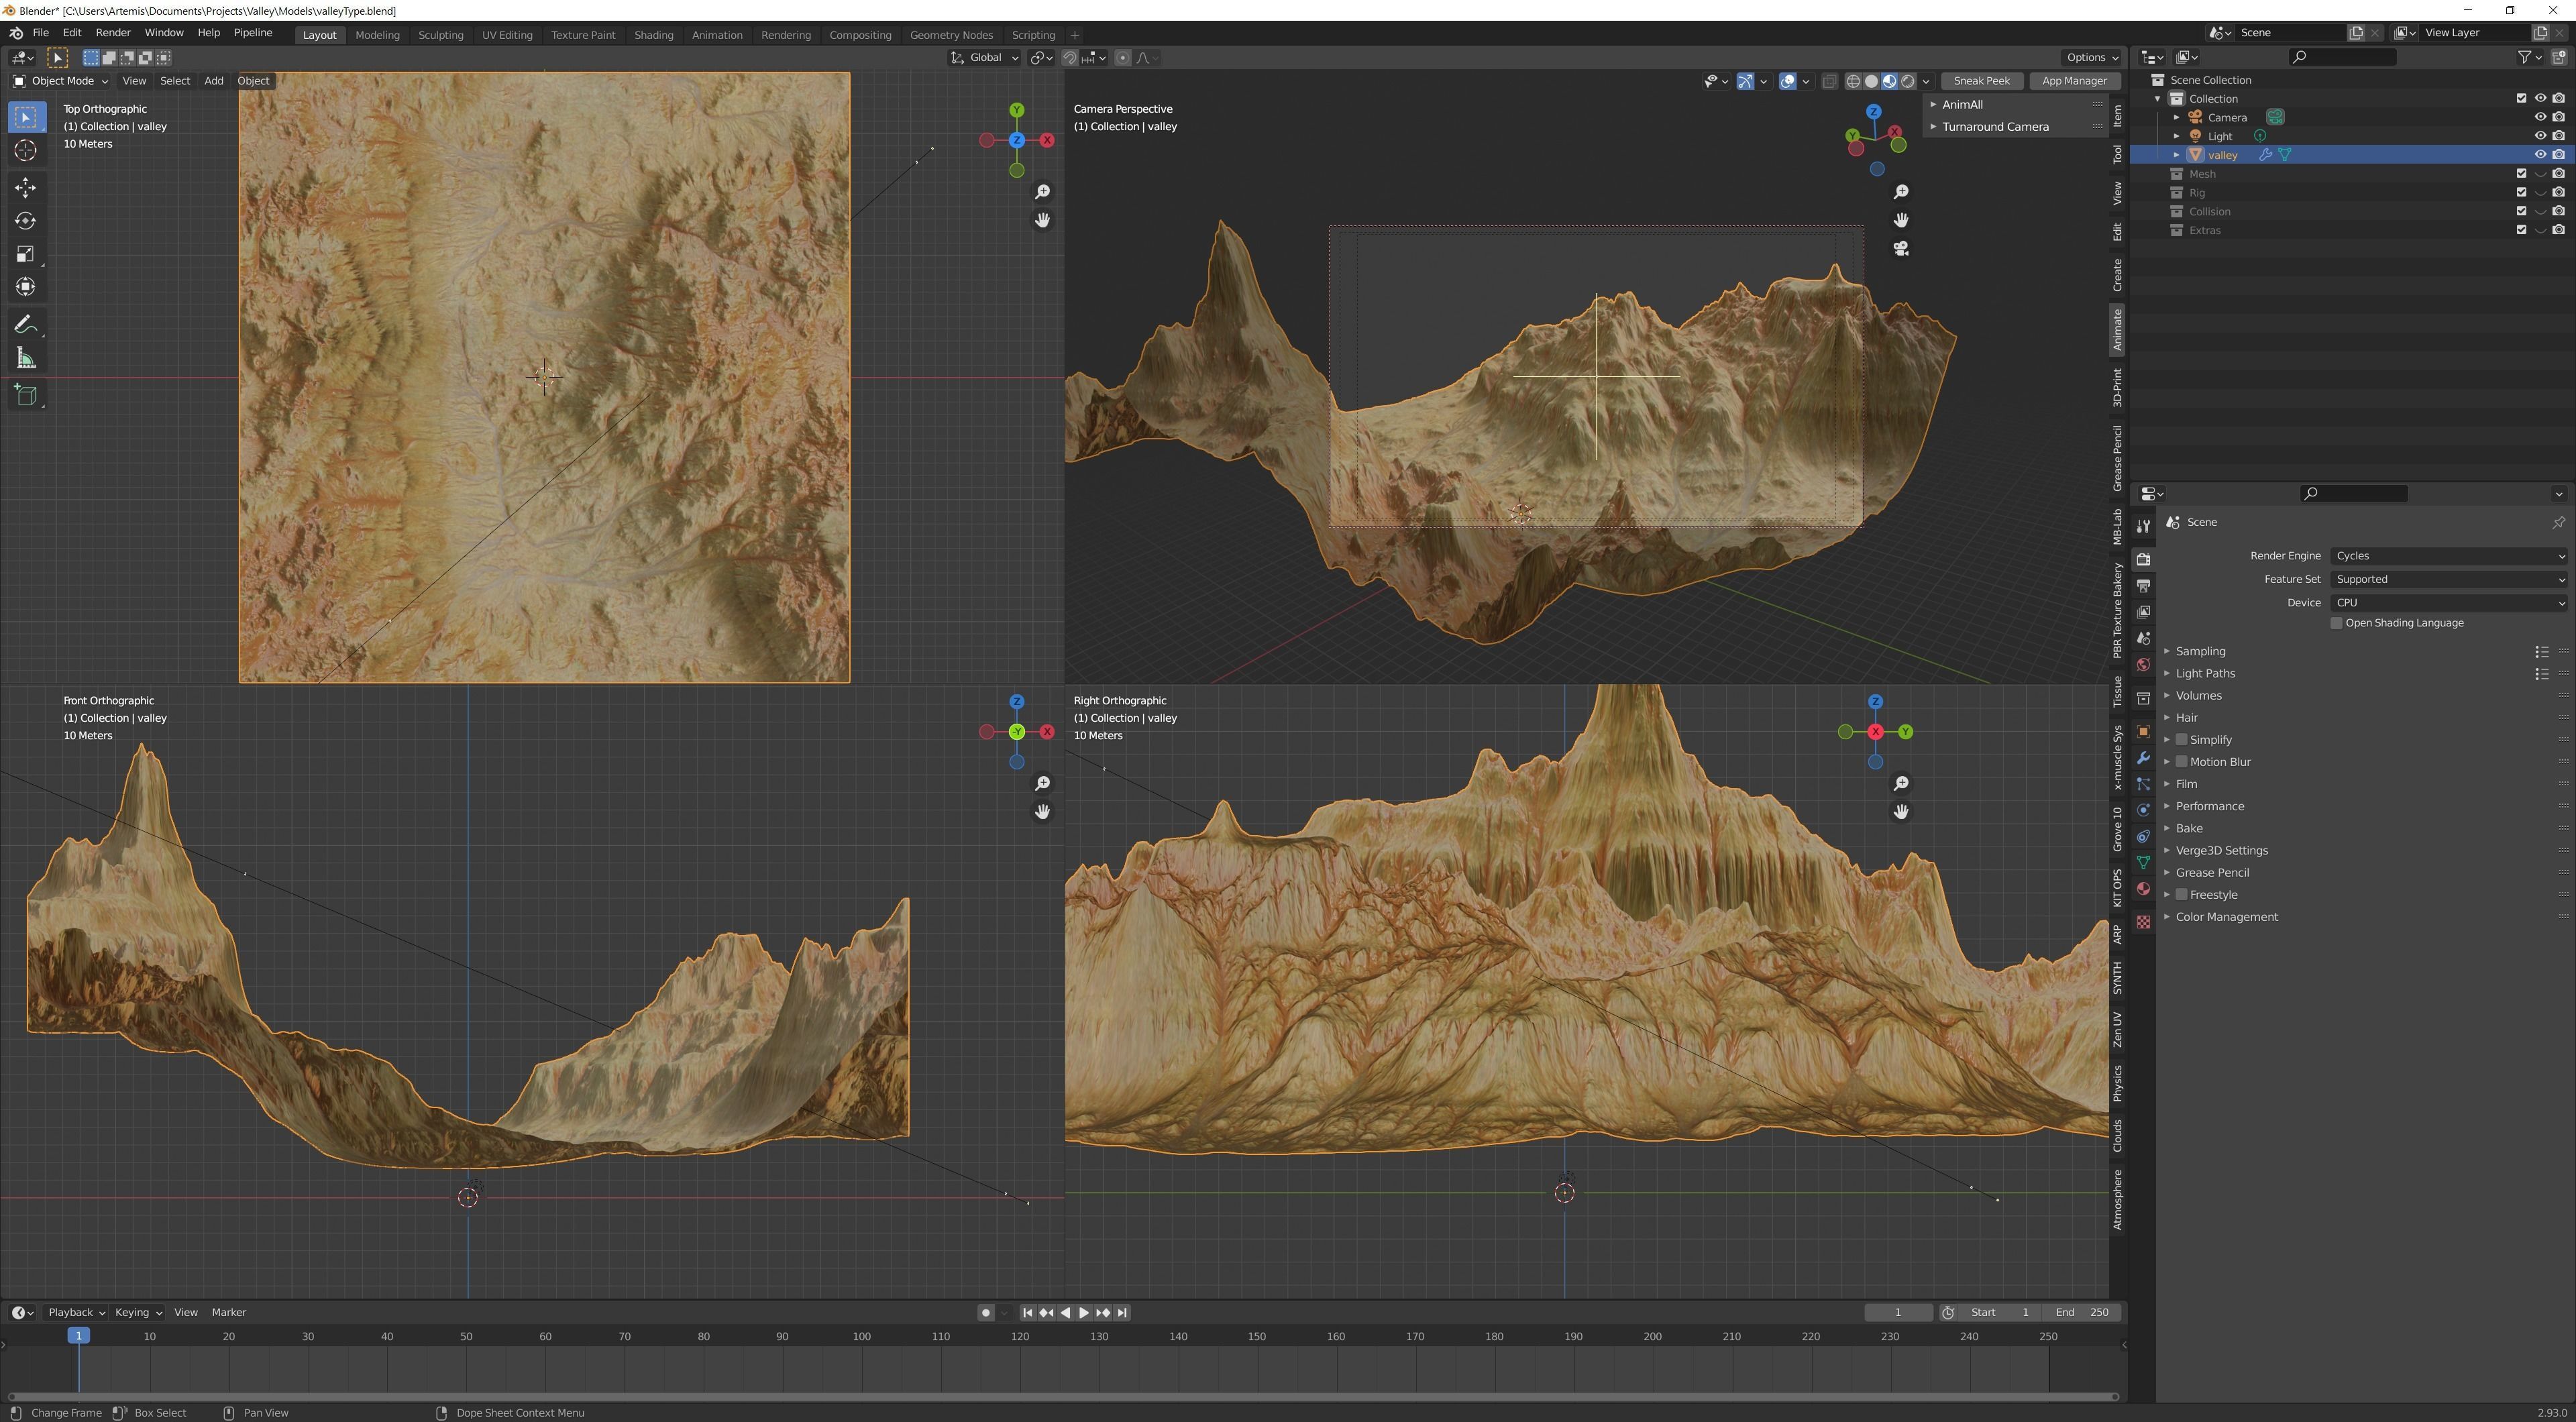The image size is (2576, 1422).
Task: Open Physics properties tab icon
Action: [x=2143, y=810]
